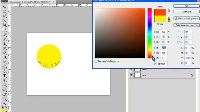Select the Lab 'b' radio button

click(x=179, y=42)
